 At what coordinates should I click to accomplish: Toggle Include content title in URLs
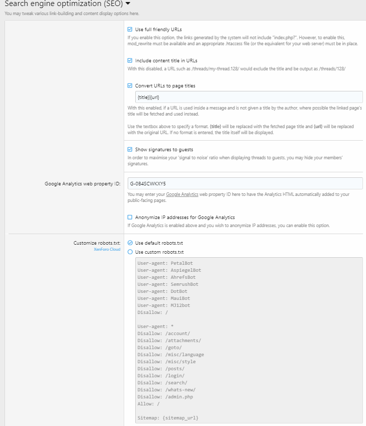point(130,61)
